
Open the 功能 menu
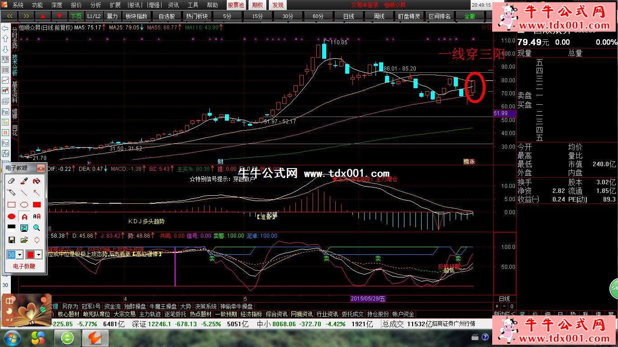(x=38, y=5)
